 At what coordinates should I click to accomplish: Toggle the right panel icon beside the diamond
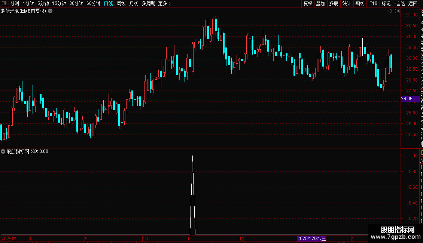click(x=397, y=11)
